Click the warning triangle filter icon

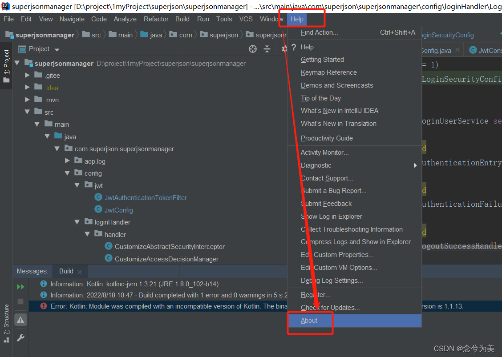(x=20, y=320)
